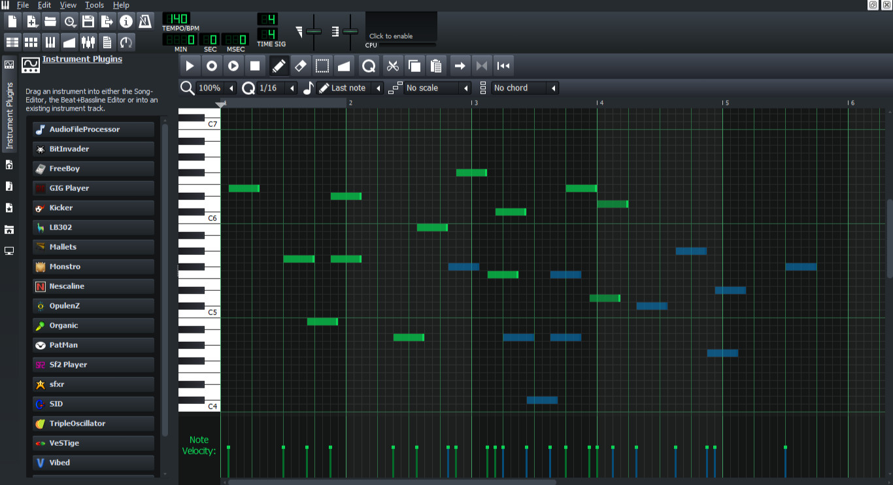Select the ZynAddSubFX-adjacent Vibed instrument plugin

coord(93,463)
